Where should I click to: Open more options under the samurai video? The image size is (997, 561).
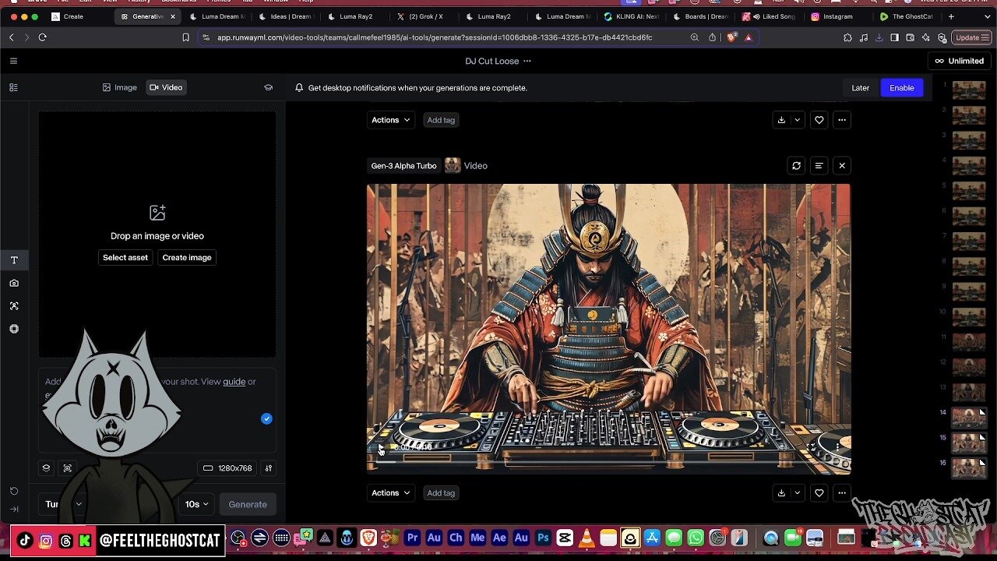click(x=842, y=492)
